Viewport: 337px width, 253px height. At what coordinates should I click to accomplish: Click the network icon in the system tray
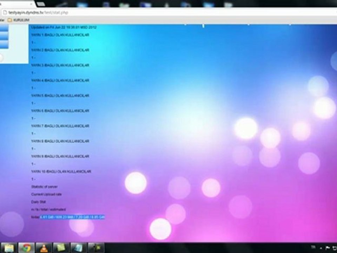coord(335,248)
